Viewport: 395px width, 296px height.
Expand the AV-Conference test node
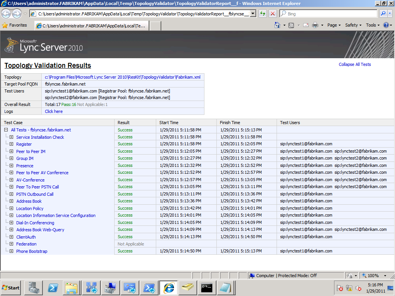(11, 180)
